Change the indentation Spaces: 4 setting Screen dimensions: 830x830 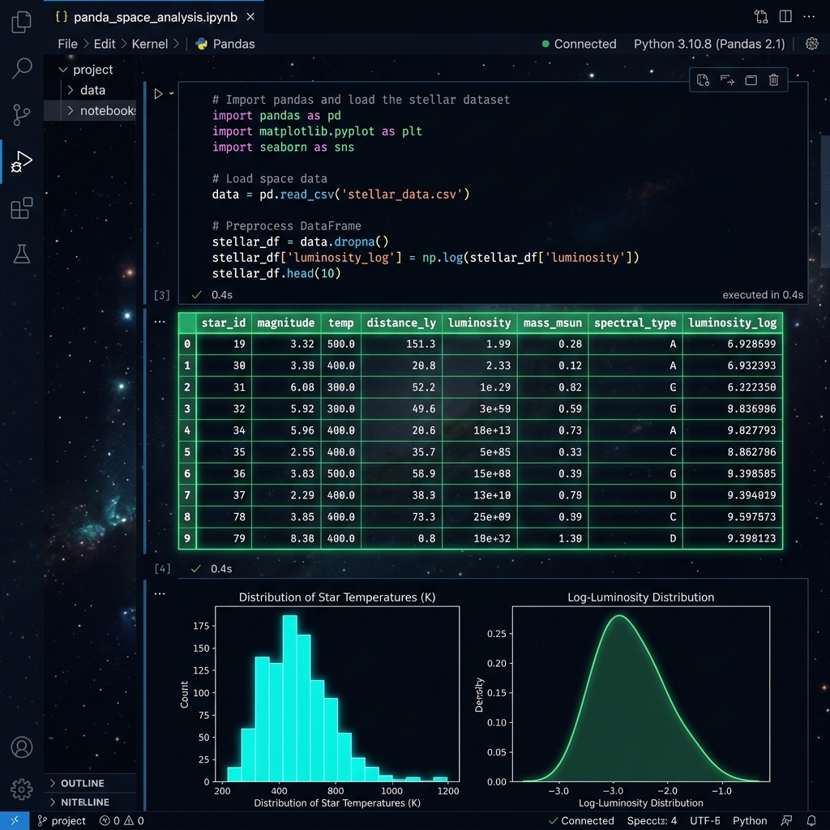[652, 820]
